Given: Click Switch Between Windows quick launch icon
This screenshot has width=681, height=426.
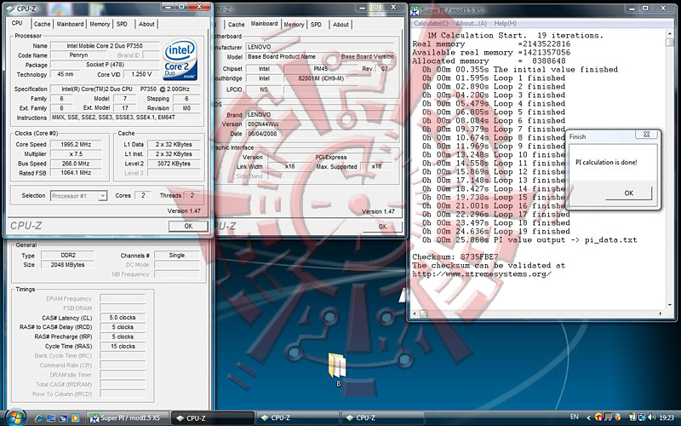Looking at the screenshot, I should [x=63, y=418].
